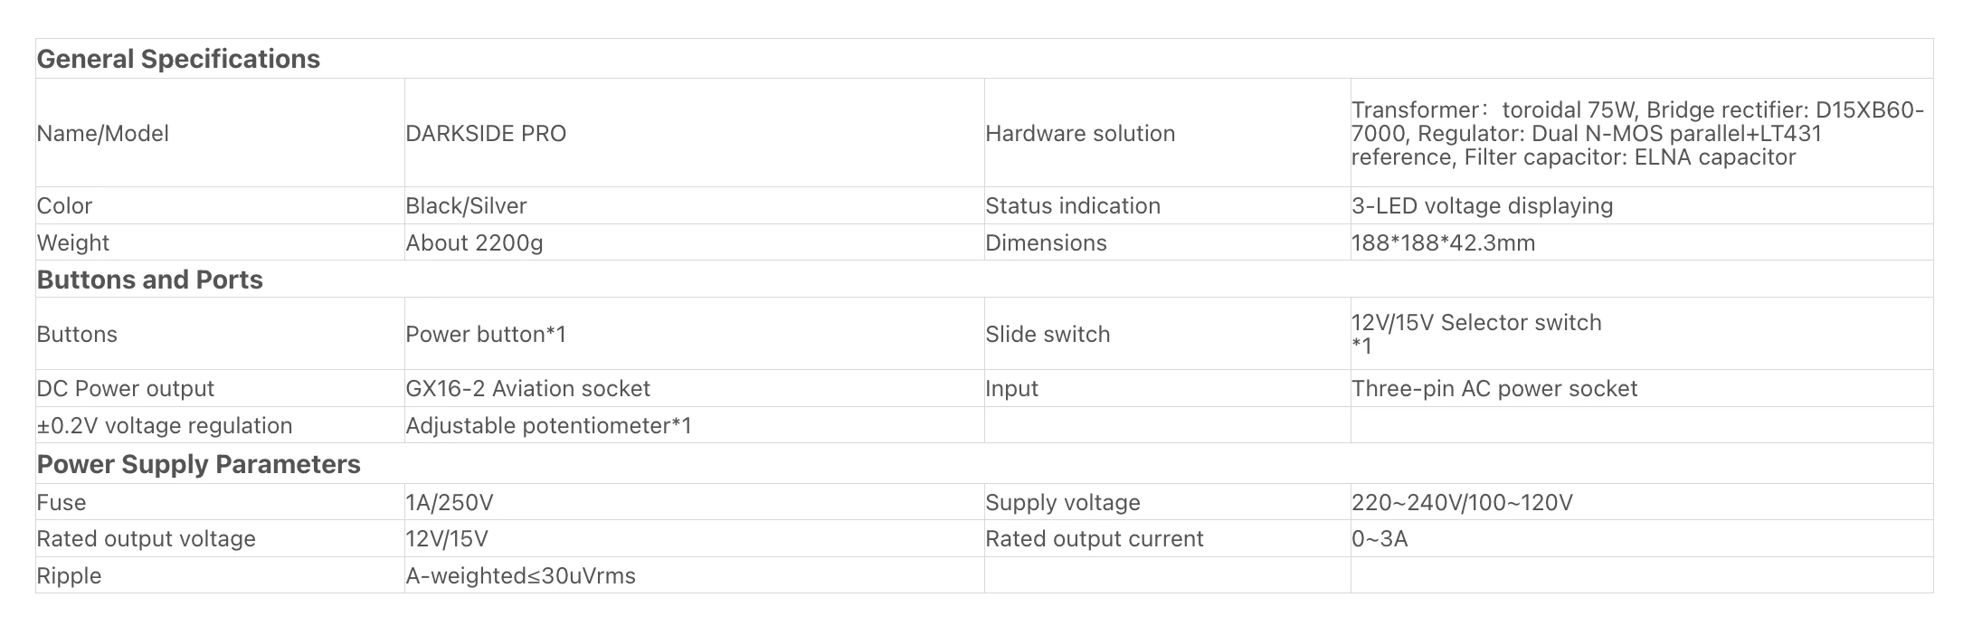Select the A-weighted≤30uVrms ripple value
Image resolution: width=1963 pixels, height=626 pixels.
point(520,576)
